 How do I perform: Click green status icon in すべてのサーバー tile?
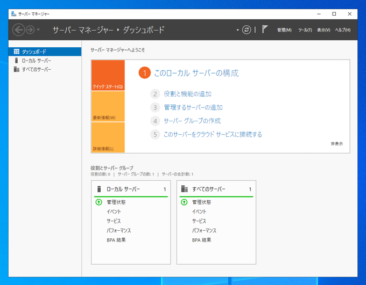click(184, 202)
